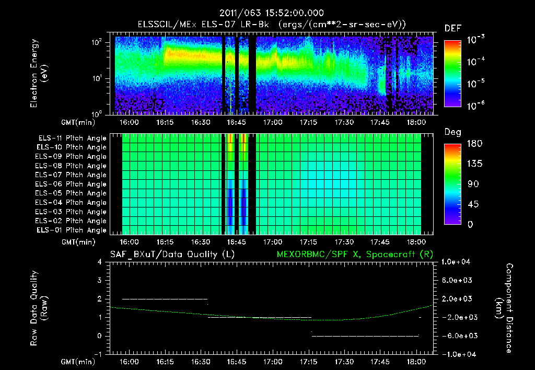Click the Deg pitch angle color bar
The image size is (535, 370).
coord(452,184)
